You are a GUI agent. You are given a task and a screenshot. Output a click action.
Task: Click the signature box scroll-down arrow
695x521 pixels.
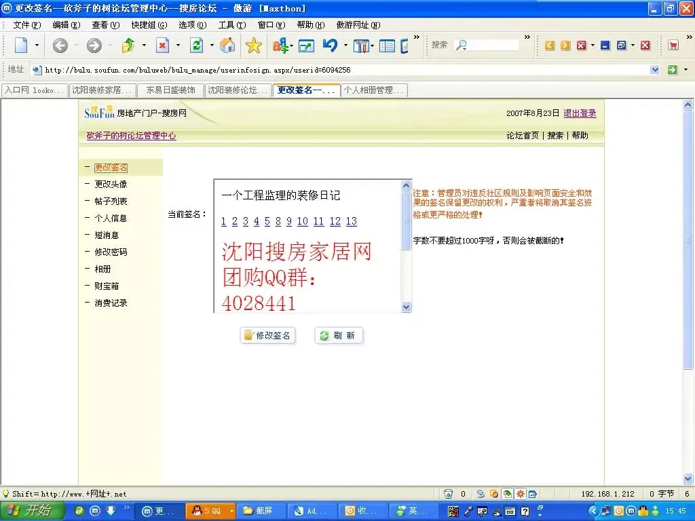(406, 307)
